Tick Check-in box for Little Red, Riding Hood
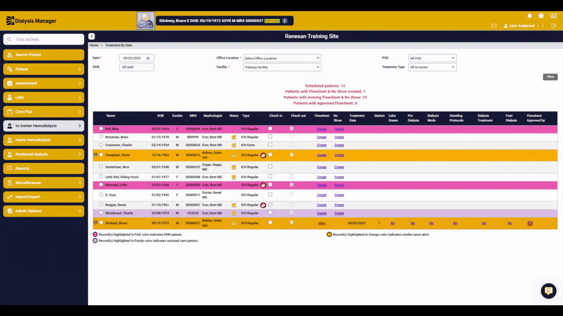563x316 pixels. 270,176
